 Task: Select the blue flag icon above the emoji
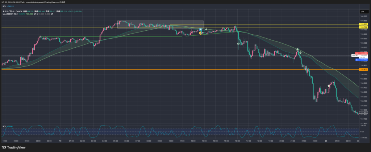pos(200,29)
